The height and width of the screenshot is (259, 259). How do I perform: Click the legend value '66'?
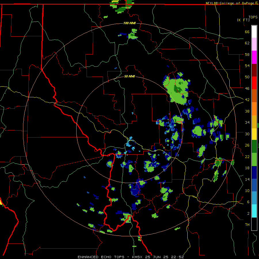pyautogui.click(x=247, y=32)
